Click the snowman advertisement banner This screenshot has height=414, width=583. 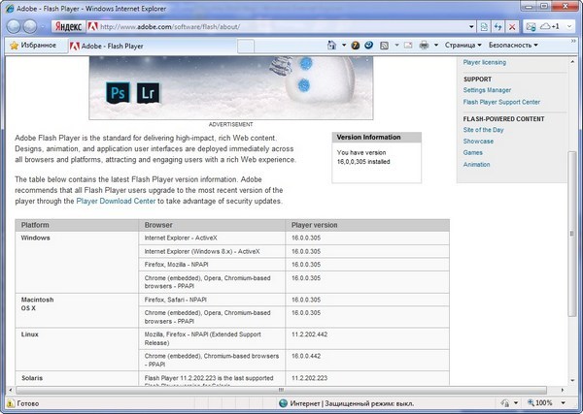click(231, 88)
